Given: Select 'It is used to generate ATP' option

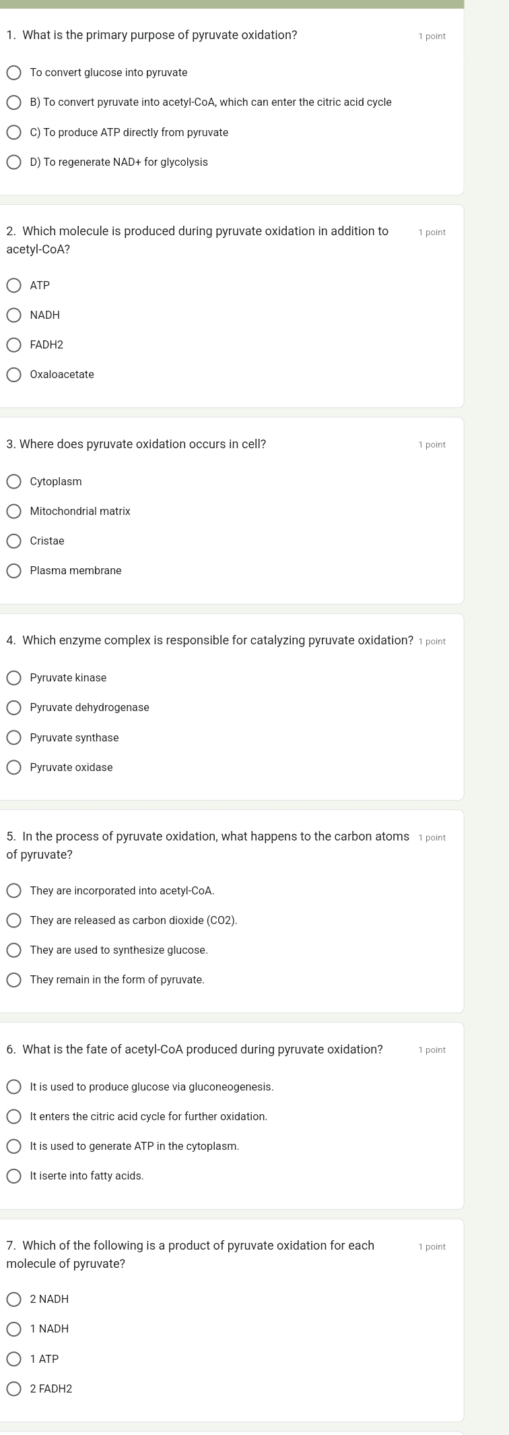Looking at the screenshot, I should click(x=14, y=1147).
